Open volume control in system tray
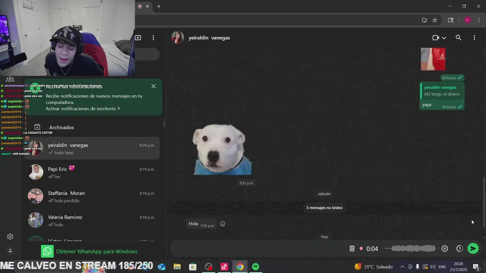 click(x=433, y=267)
